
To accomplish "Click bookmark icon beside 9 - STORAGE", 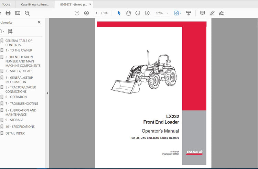I will coord(2,120).
